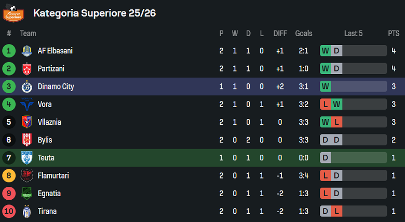405x222 pixels.
Task: Click Dinamo City's green W form badge
Action: [326, 86]
